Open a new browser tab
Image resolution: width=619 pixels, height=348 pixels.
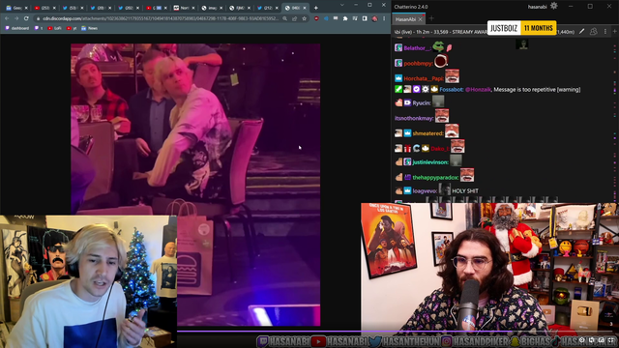tap(316, 8)
